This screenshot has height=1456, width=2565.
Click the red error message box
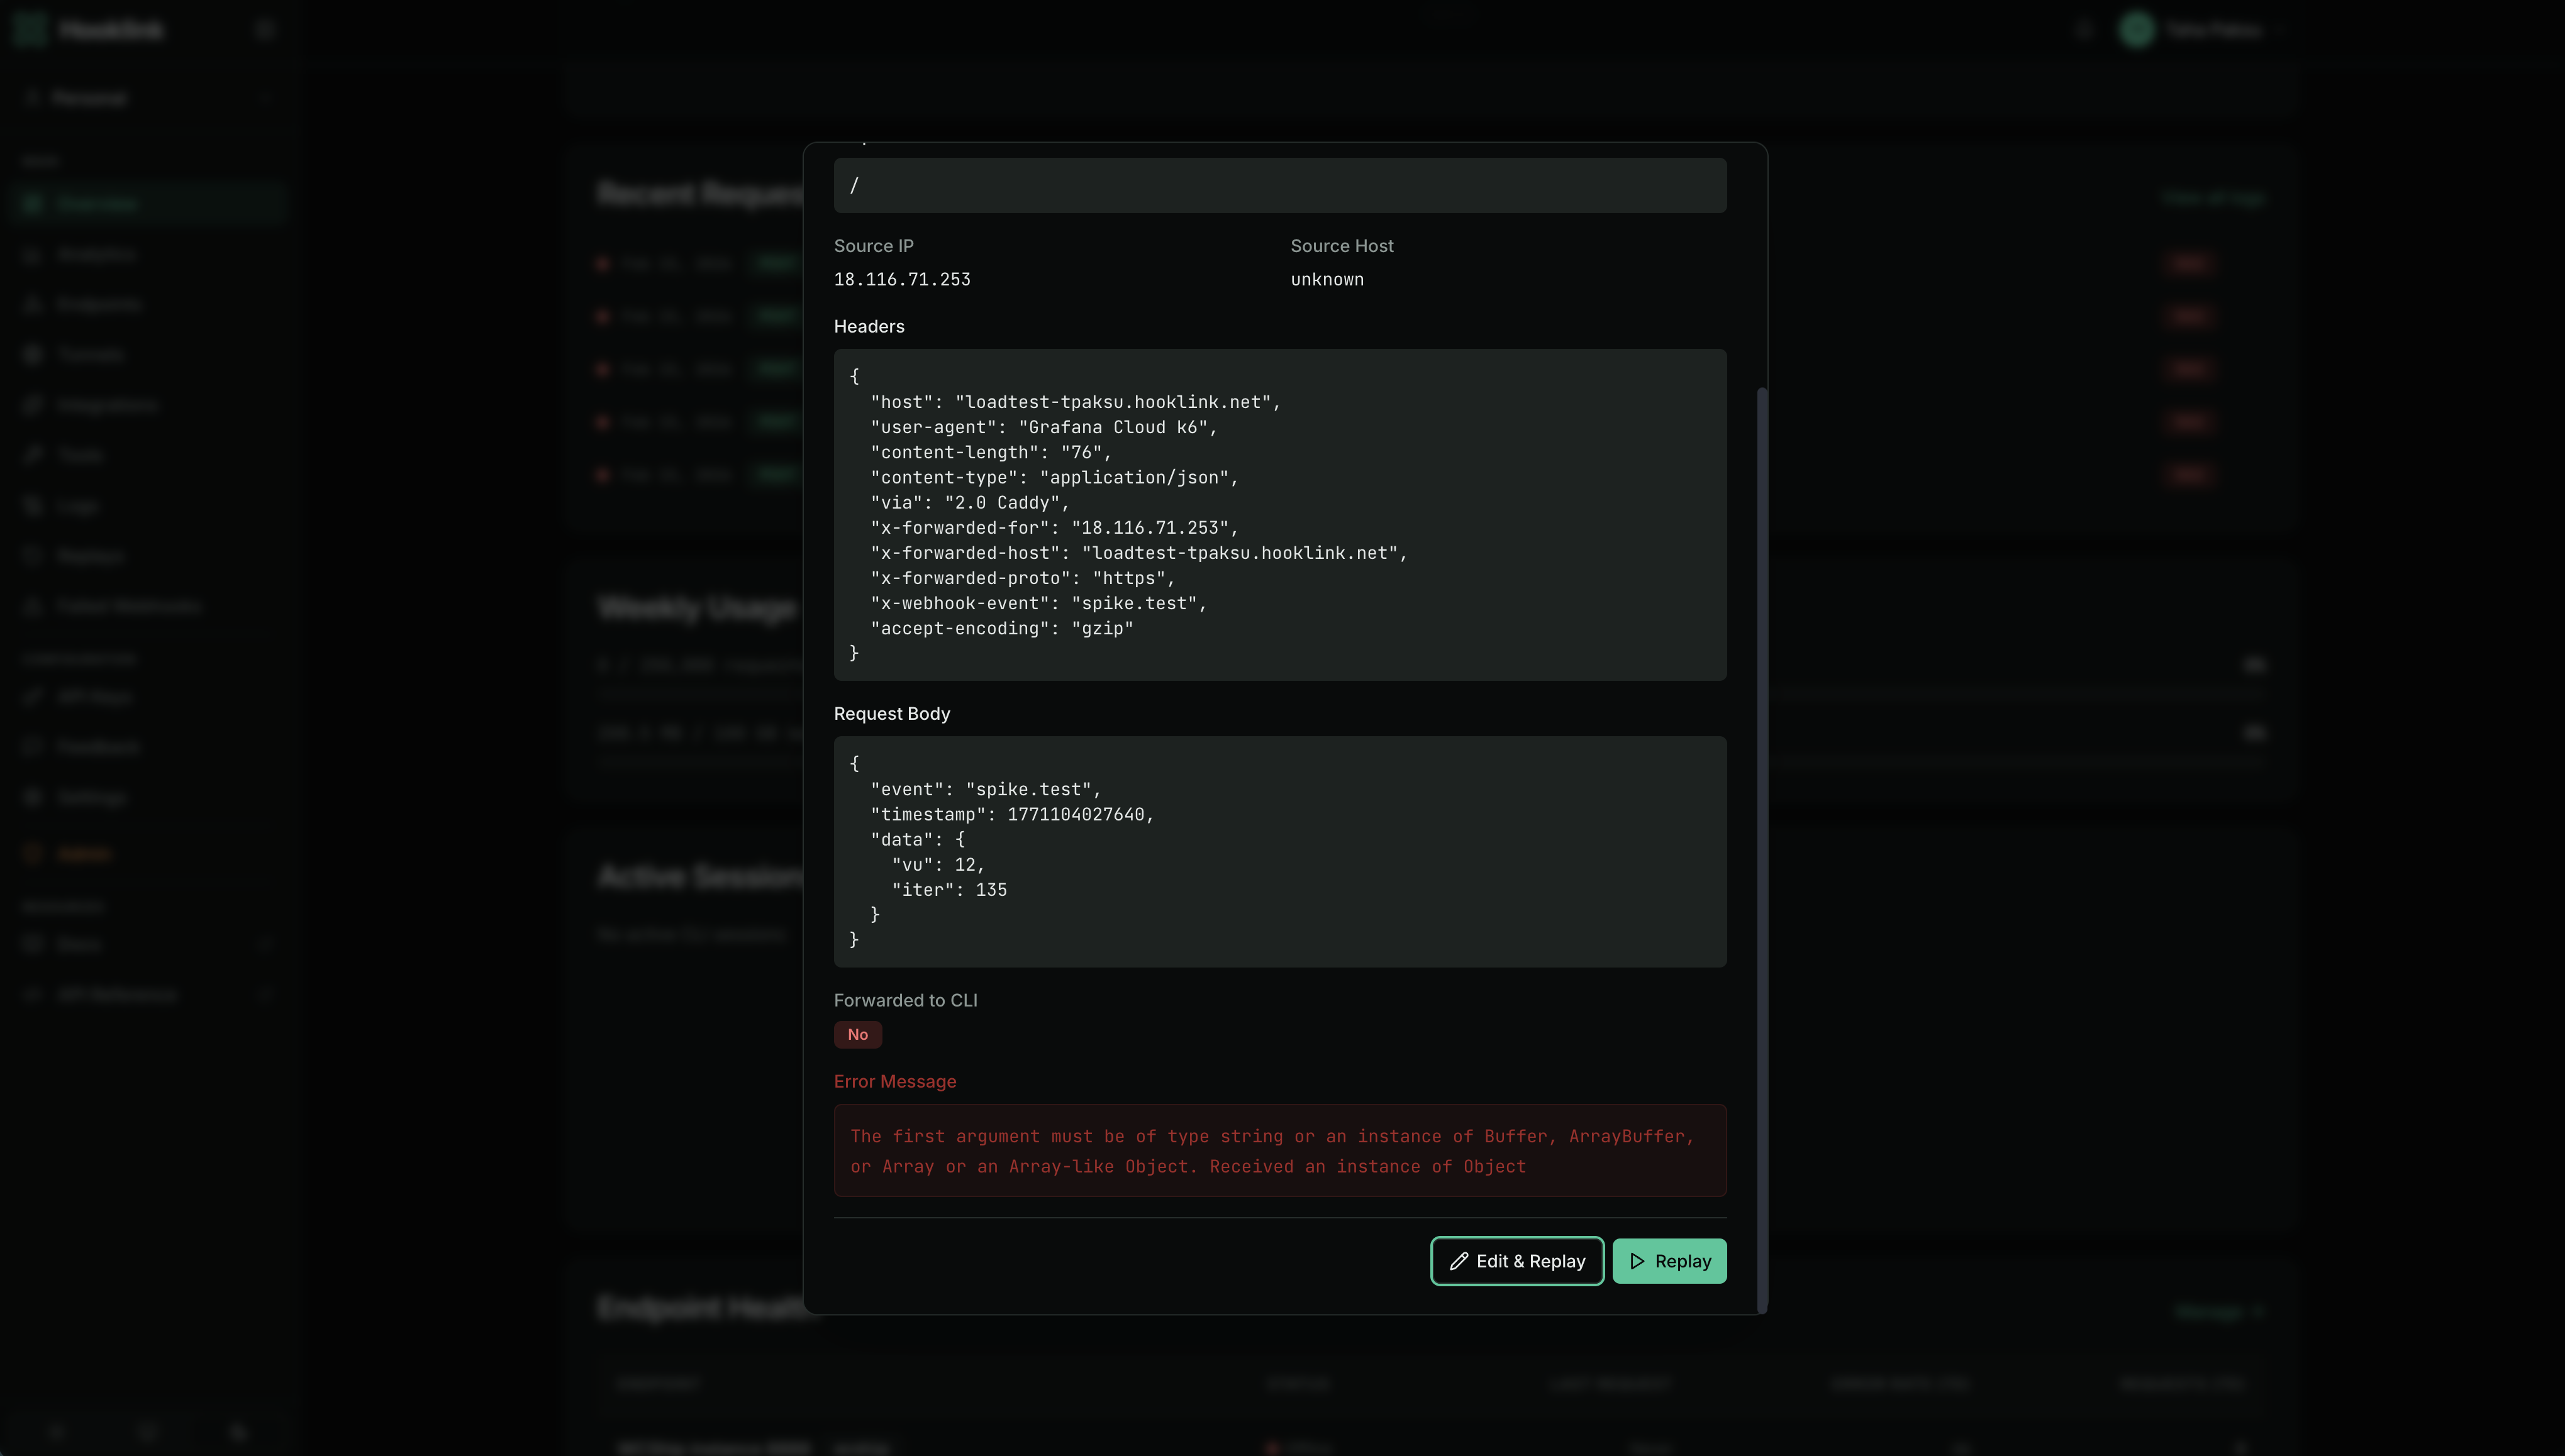tap(1279, 1150)
